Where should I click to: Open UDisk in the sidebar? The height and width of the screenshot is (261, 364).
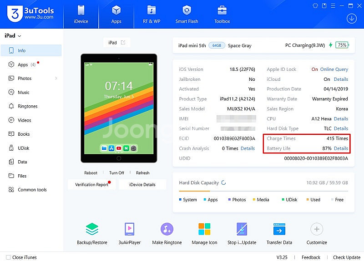click(x=31, y=148)
